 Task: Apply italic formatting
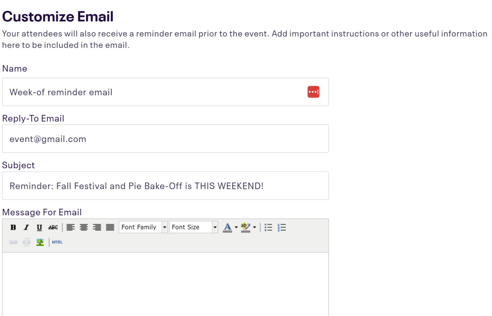[x=26, y=227]
